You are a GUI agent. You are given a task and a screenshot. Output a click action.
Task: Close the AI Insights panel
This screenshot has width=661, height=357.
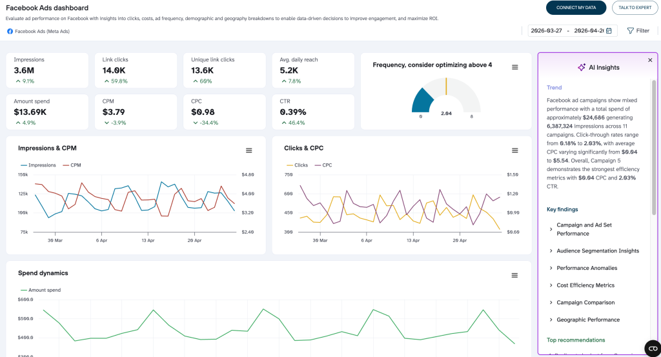[x=650, y=60]
